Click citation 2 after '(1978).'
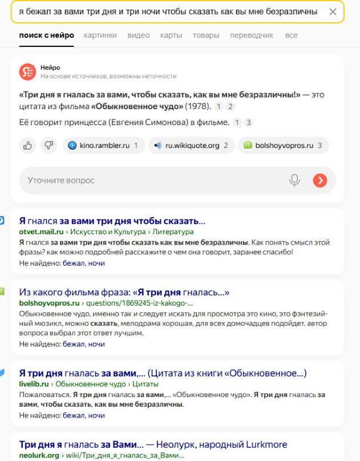This screenshot has height=461, width=360. (230, 106)
